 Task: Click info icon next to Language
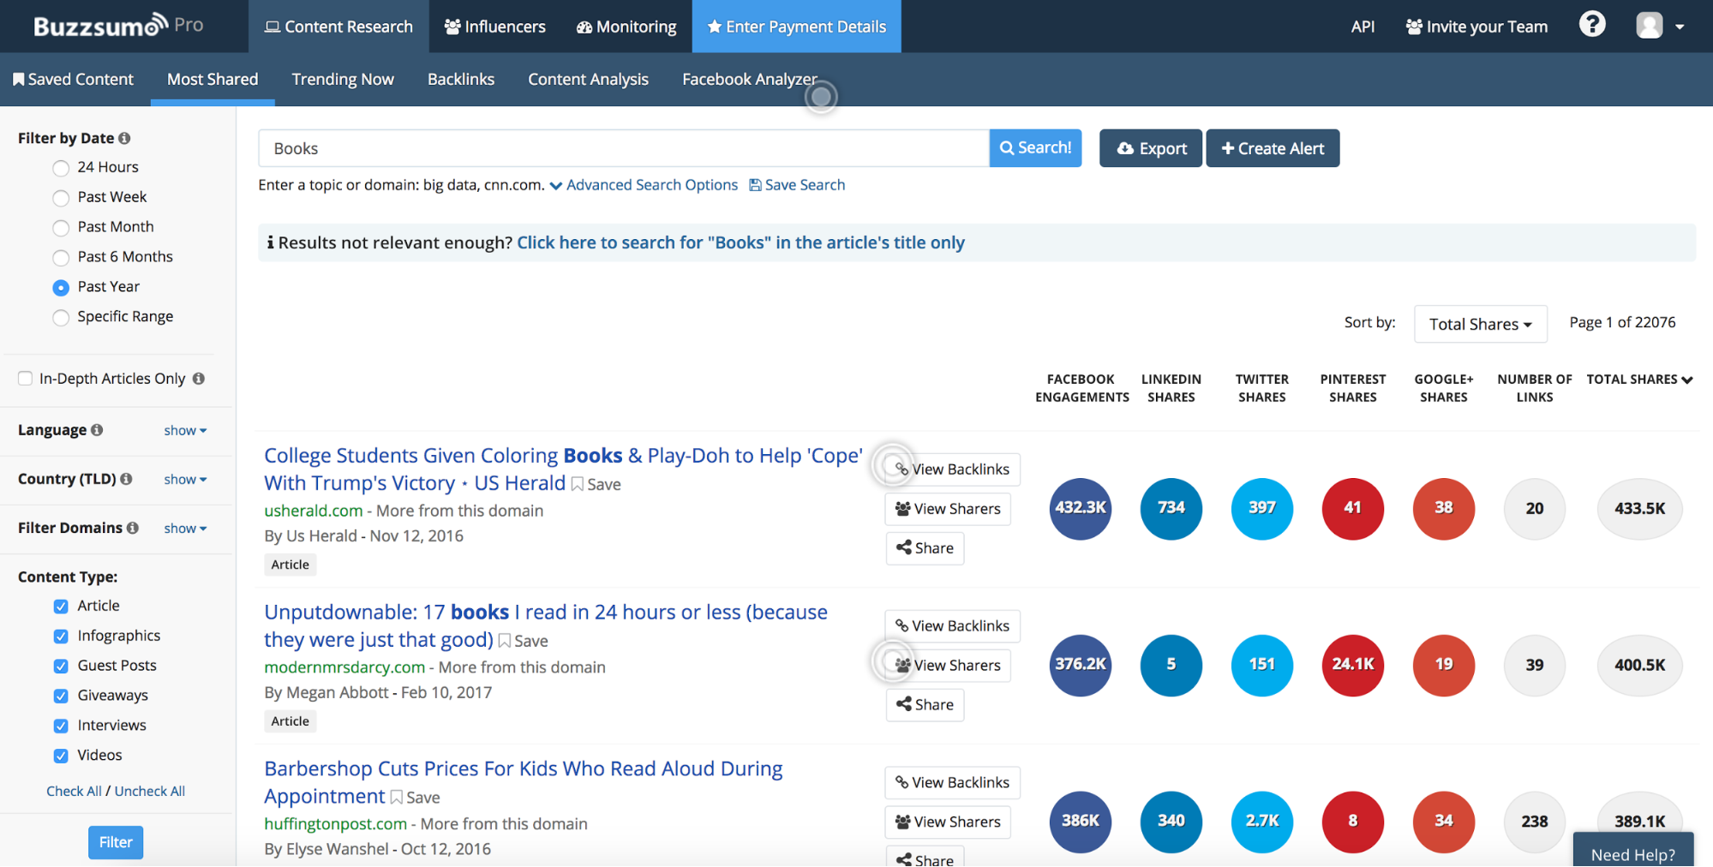(x=97, y=430)
